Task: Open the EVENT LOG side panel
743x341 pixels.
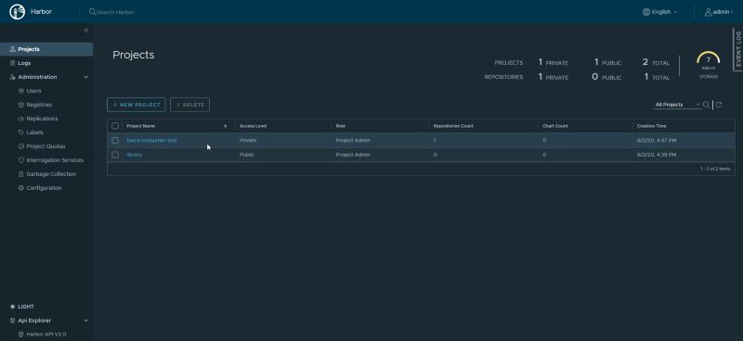Action: click(738, 49)
